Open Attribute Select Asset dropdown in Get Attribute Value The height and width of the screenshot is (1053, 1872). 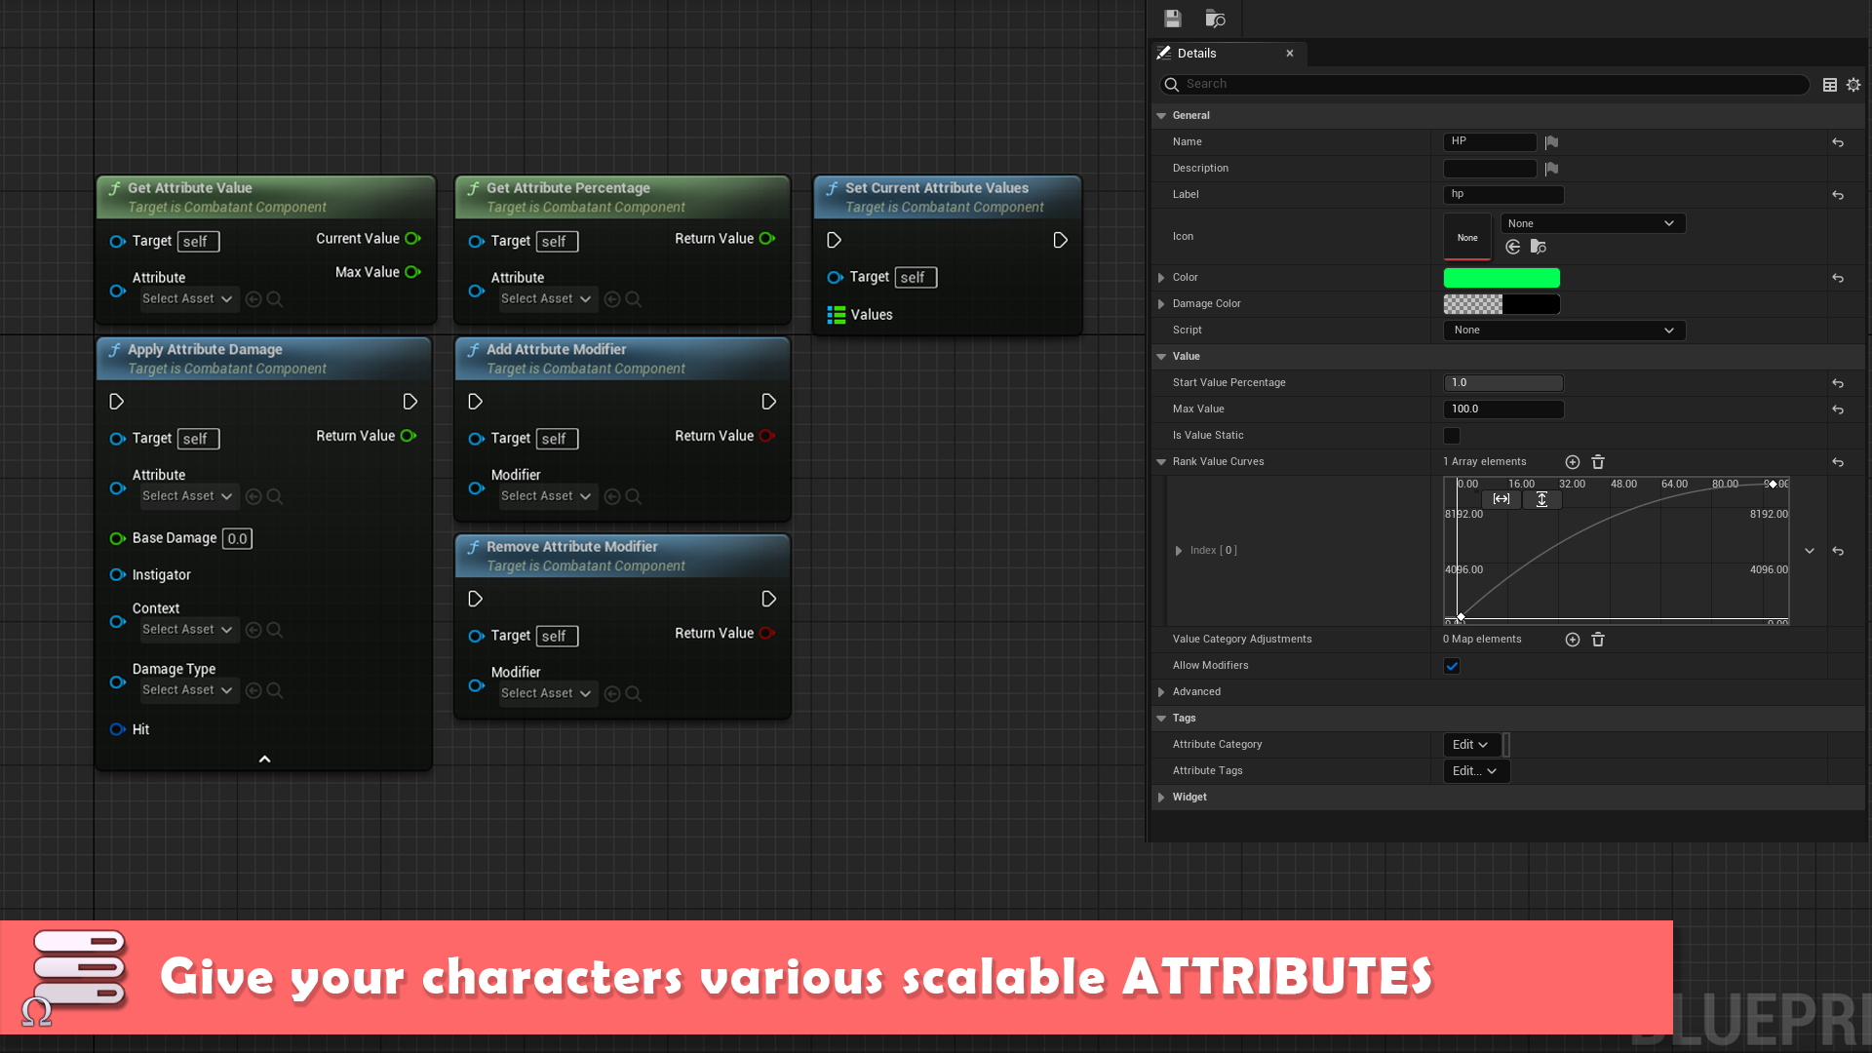pyautogui.click(x=187, y=299)
